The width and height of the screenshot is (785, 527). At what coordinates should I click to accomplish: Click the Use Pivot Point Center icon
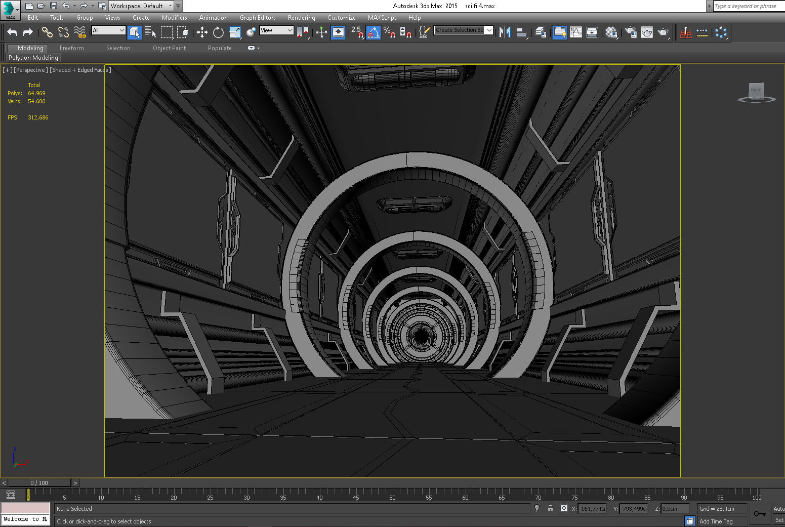[x=303, y=32]
